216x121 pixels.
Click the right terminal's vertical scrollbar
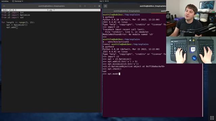202,90
